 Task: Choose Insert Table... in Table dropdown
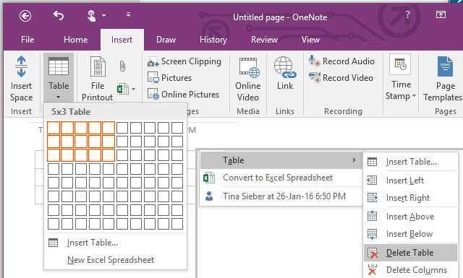115,243
